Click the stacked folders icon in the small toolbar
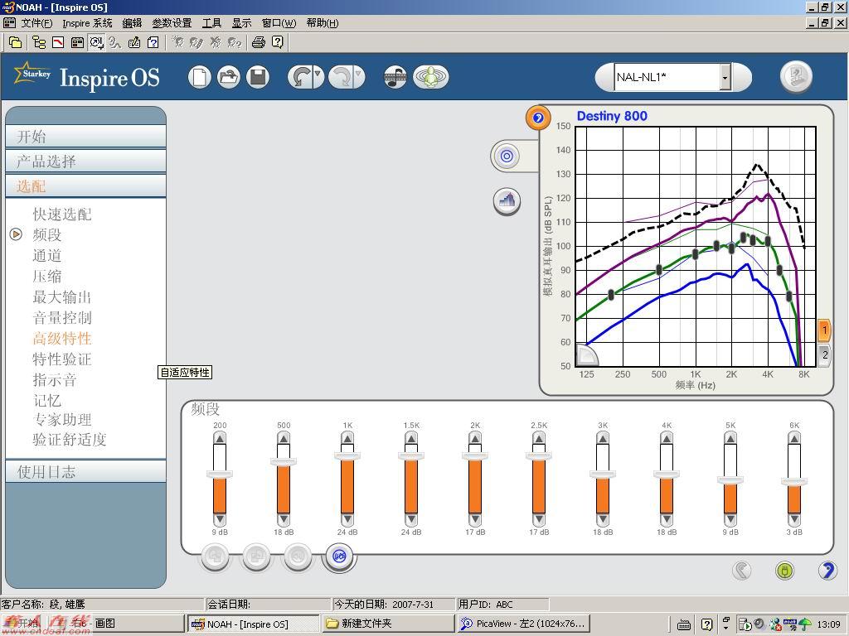This screenshot has width=849, height=636. [16, 42]
